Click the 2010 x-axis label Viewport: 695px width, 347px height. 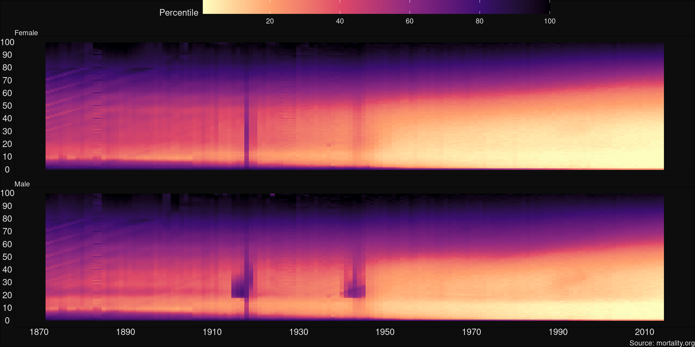(x=644, y=332)
